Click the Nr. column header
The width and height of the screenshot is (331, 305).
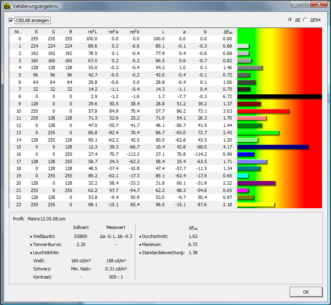[18, 32]
